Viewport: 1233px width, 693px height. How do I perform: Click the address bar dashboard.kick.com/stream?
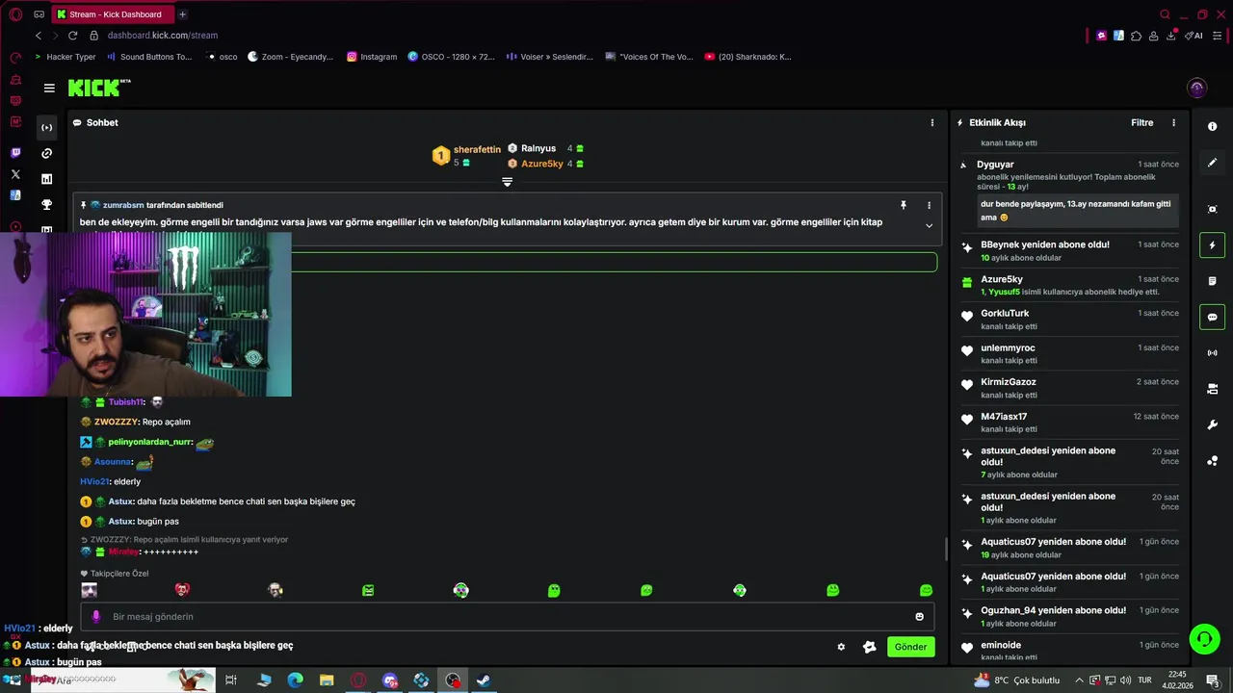coord(163,36)
